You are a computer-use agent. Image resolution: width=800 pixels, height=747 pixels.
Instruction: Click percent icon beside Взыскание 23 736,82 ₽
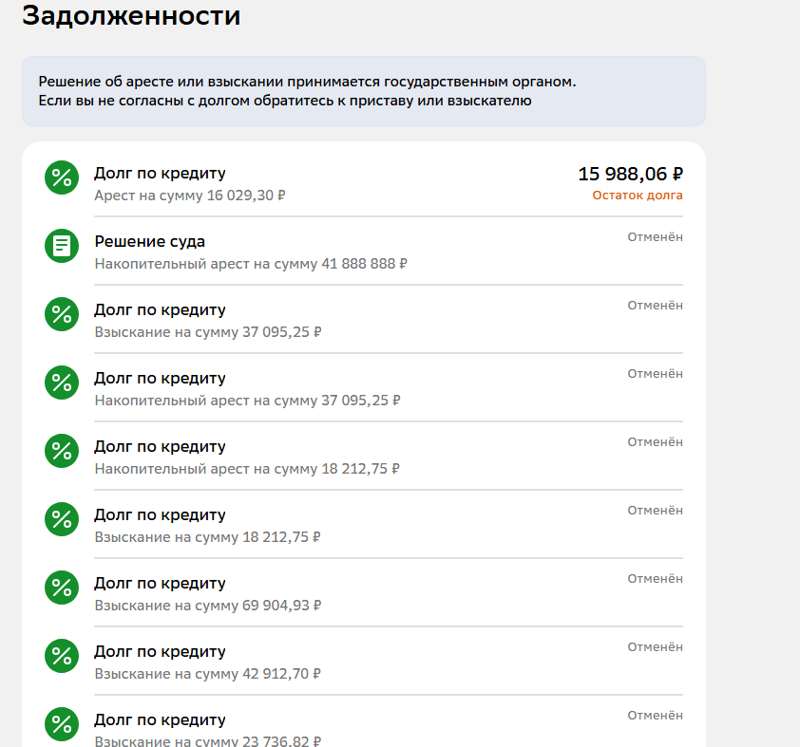click(x=62, y=724)
